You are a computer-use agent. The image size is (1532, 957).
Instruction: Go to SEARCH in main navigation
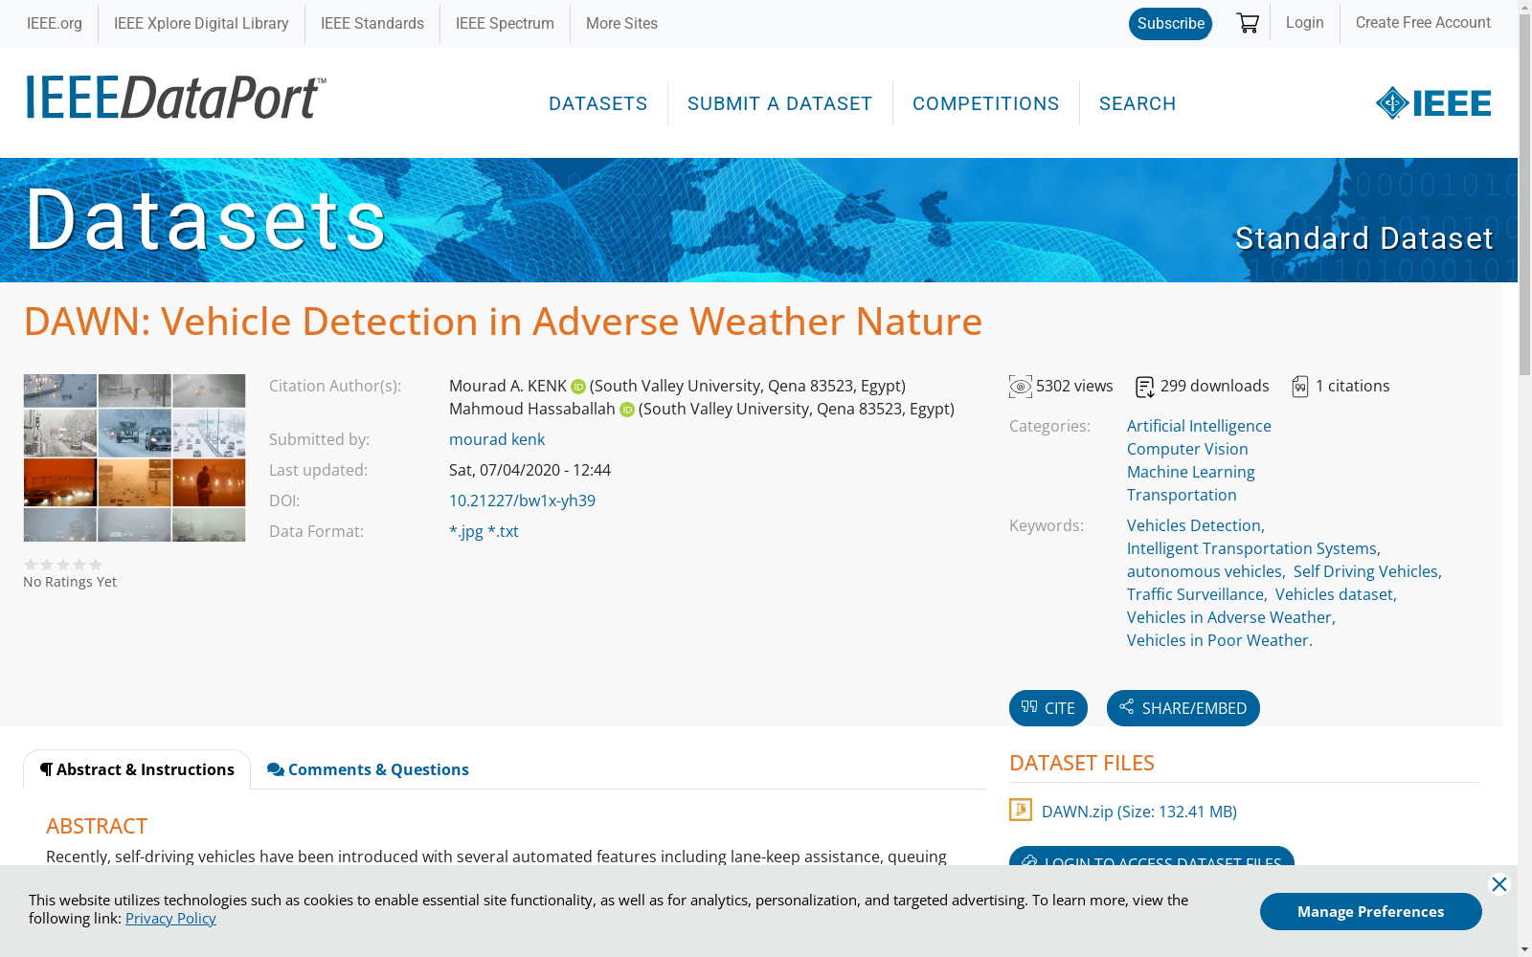[1138, 103]
